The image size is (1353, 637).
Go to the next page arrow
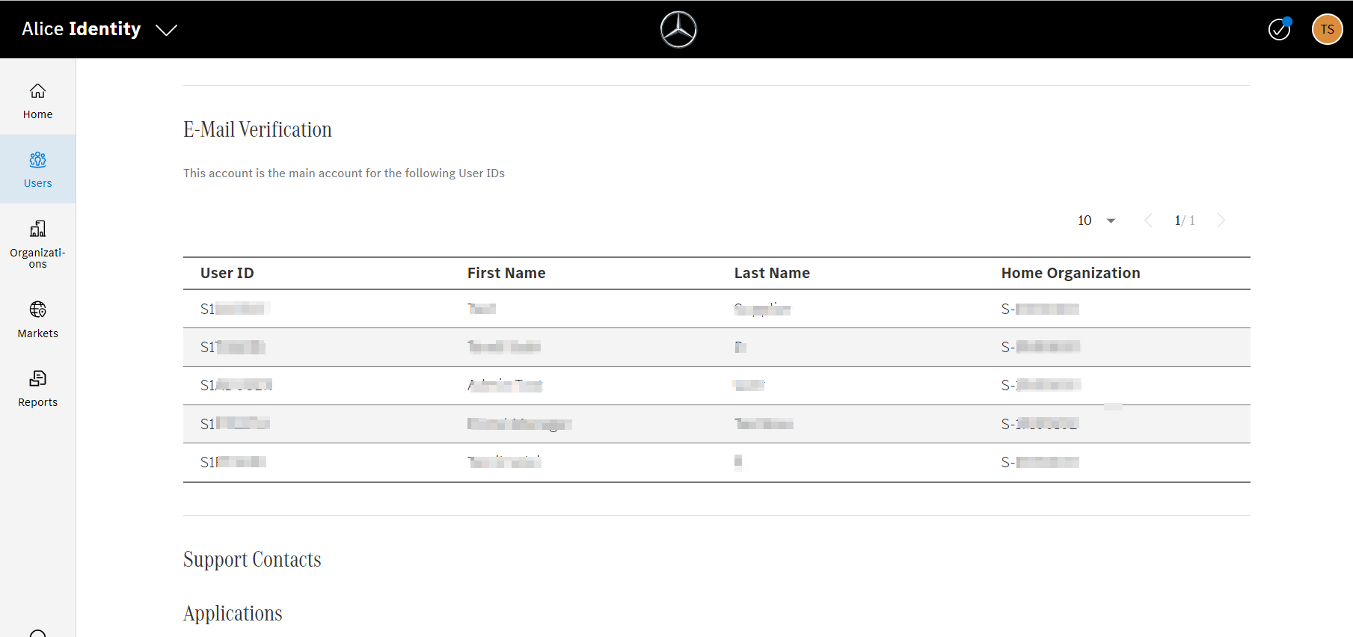[1221, 221]
